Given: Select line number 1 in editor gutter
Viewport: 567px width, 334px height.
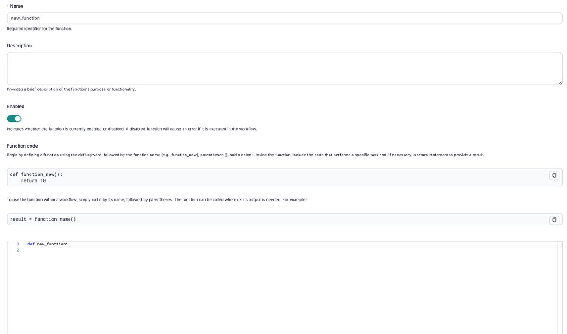Looking at the screenshot, I should click(x=18, y=244).
